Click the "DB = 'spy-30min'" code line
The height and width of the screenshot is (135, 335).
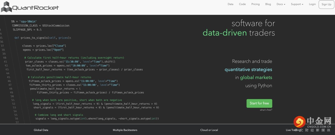click(x=24, y=21)
